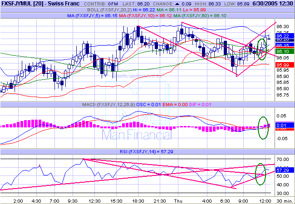Click the FXSFJYMUL [20] - Swiss Franc title
The image size is (295, 204).
(40, 3)
